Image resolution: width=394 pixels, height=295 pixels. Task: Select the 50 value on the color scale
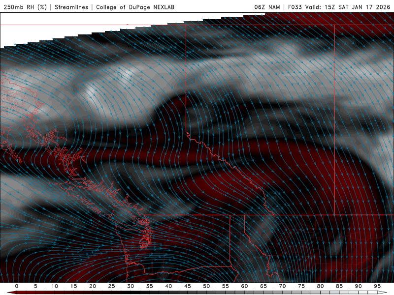click(x=206, y=286)
